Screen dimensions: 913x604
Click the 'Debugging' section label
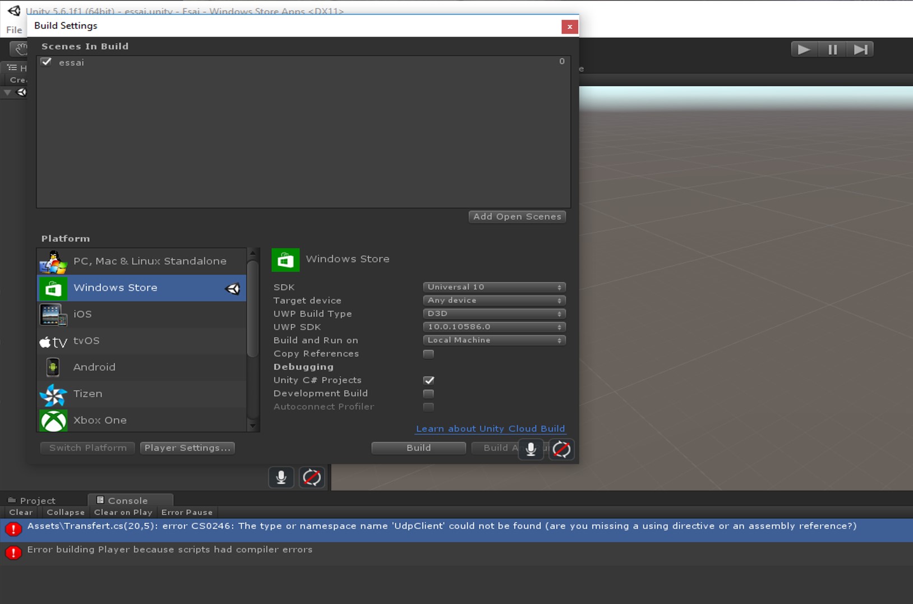coord(303,367)
